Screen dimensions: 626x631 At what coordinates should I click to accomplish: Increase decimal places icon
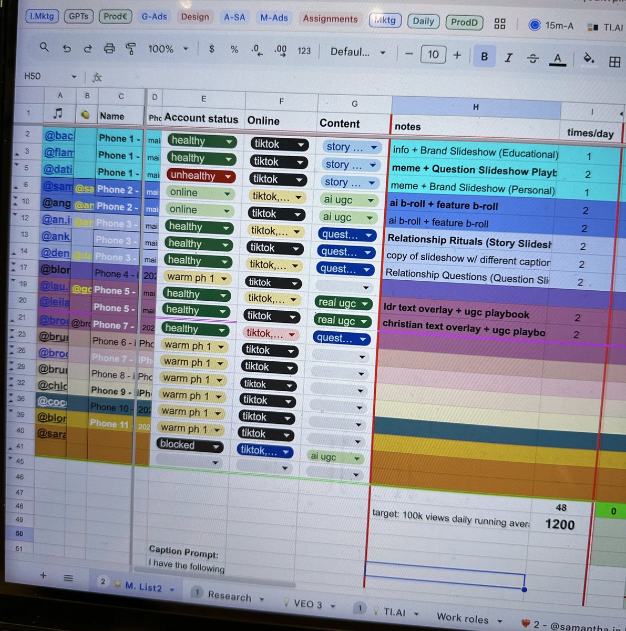281,50
